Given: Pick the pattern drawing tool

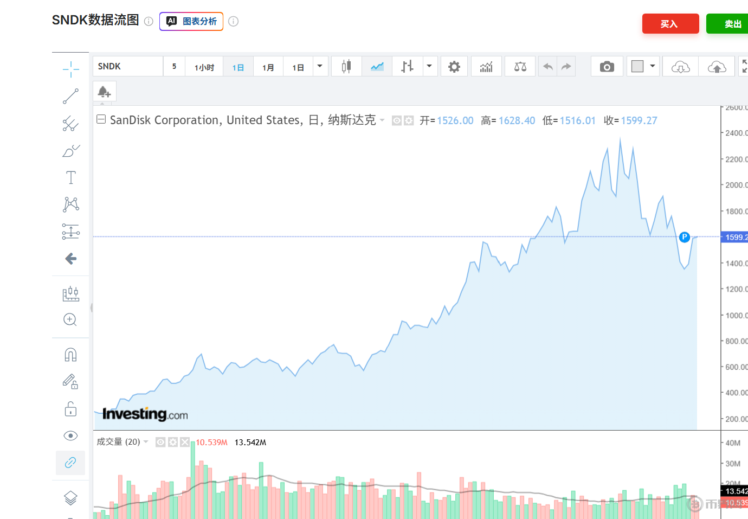Looking at the screenshot, I should tap(70, 204).
